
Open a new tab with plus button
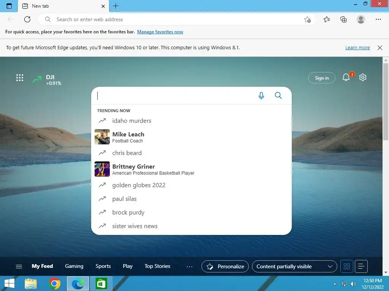point(115,6)
